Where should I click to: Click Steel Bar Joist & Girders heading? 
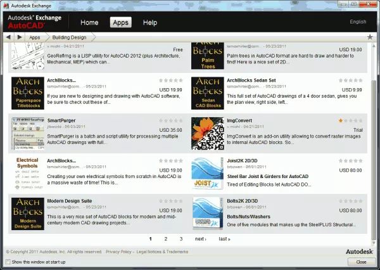point(267,176)
